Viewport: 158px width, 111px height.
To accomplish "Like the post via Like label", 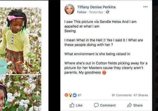I will pos(79,105).
